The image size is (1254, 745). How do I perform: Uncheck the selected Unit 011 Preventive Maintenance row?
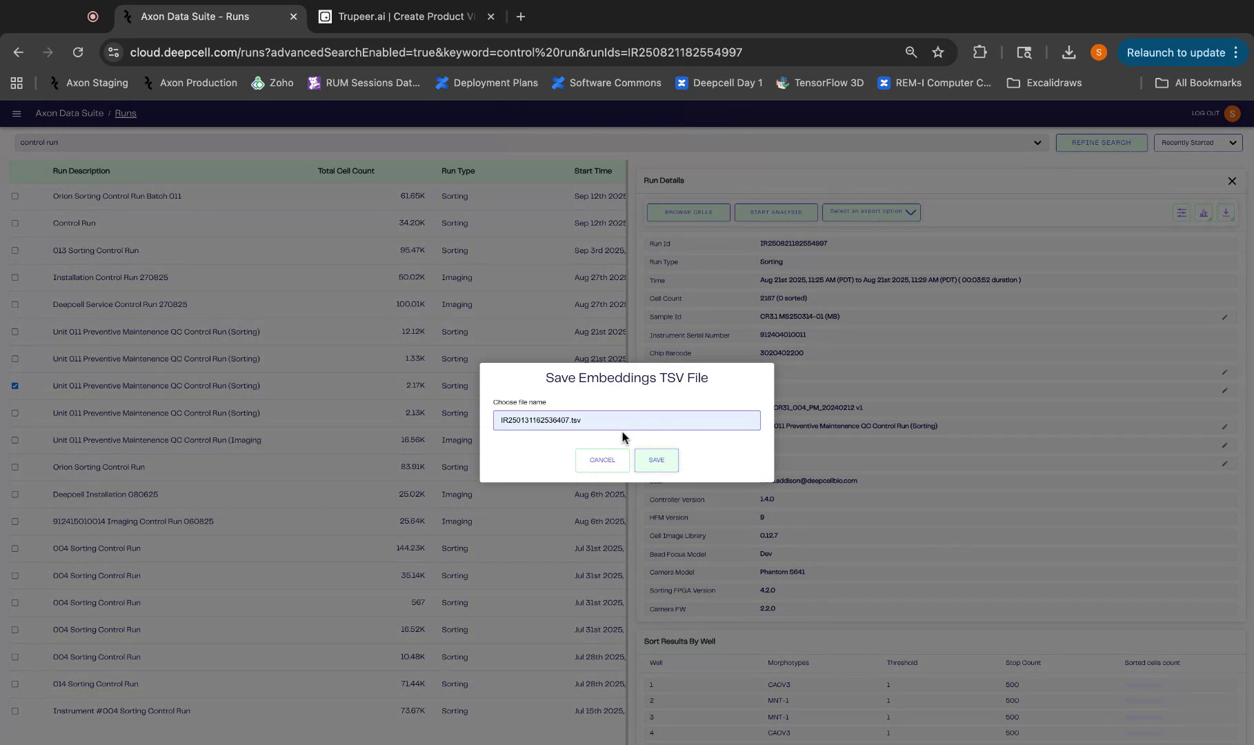point(15,386)
